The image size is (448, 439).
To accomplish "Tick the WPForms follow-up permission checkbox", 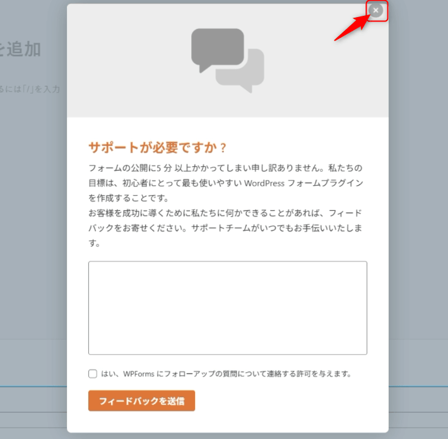I will [93, 373].
